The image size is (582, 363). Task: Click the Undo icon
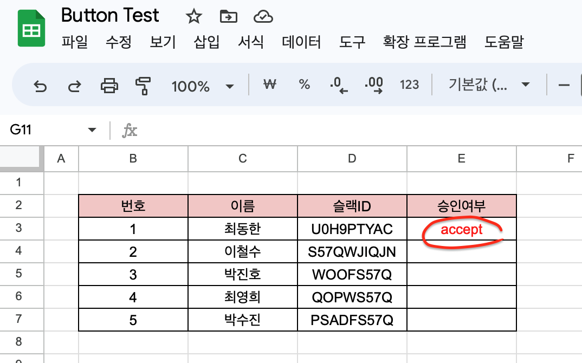pyautogui.click(x=40, y=85)
